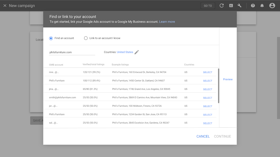Select the Berkeley Entwood Dr account
This screenshot has height=157, width=280.
point(207,72)
